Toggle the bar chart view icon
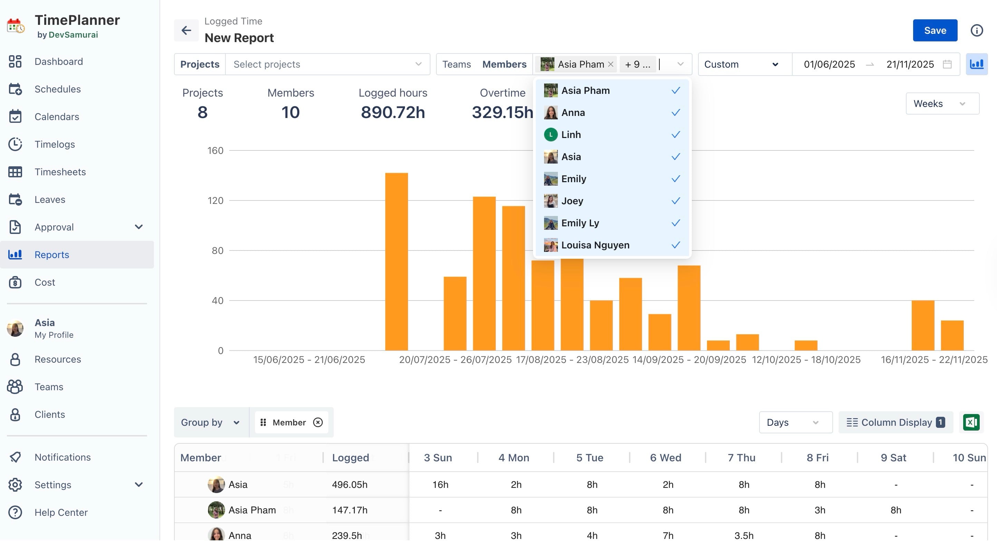 pyautogui.click(x=977, y=64)
